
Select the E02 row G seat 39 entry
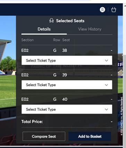point(67,75)
